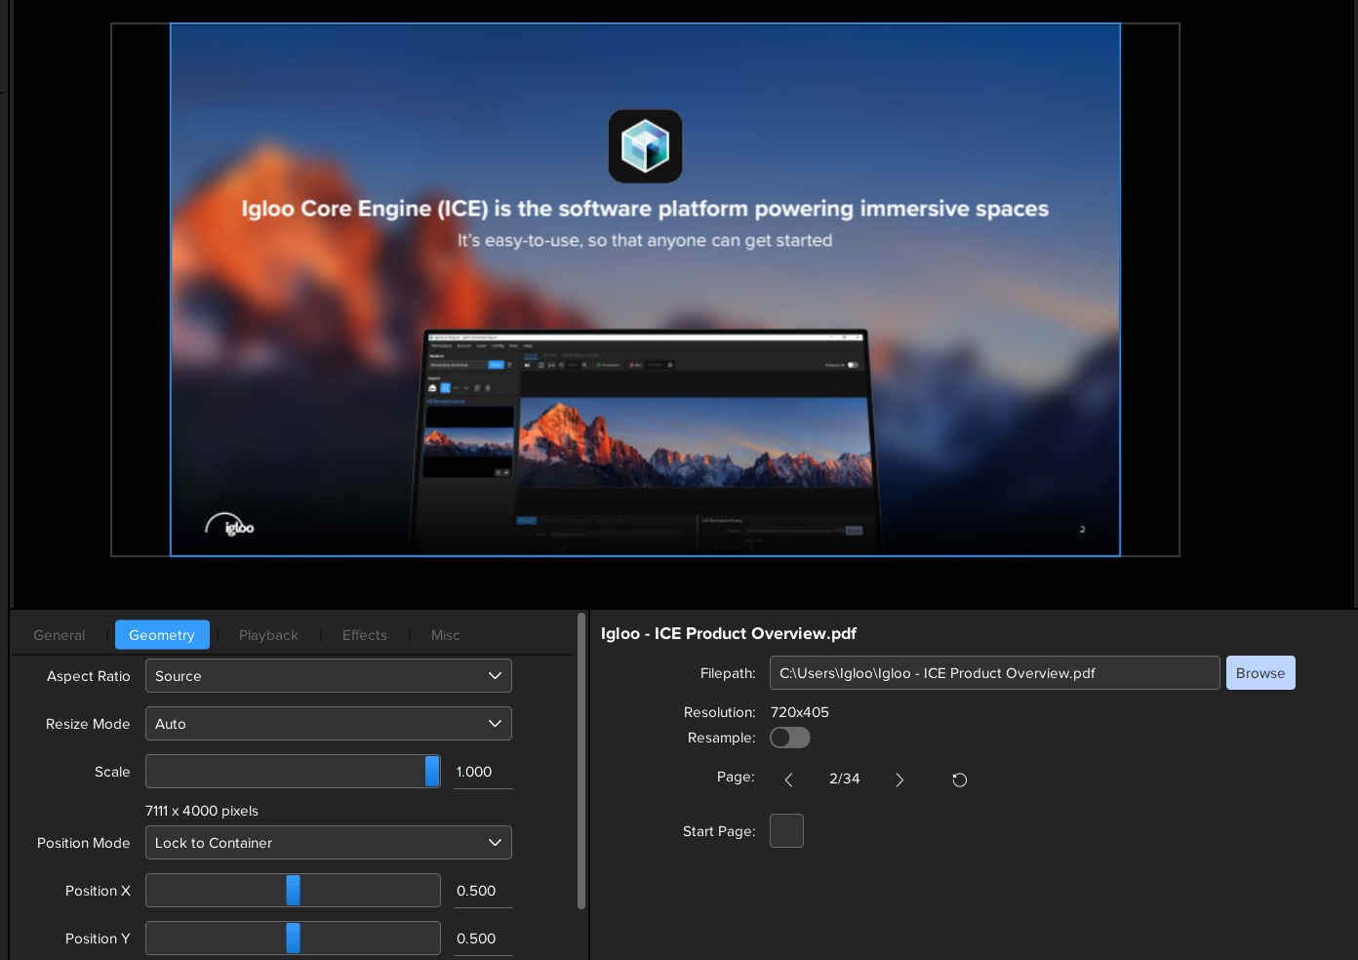Click the PDF slide preview in canvas
Viewport: 1358px width, 960px height.
(645, 290)
